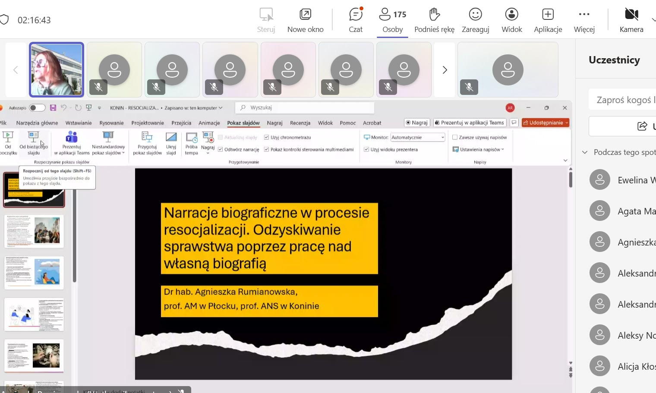Collapse the Podczas tego spotkania section
The width and height of the screenshot is (656, 393).
pos(585,152)
